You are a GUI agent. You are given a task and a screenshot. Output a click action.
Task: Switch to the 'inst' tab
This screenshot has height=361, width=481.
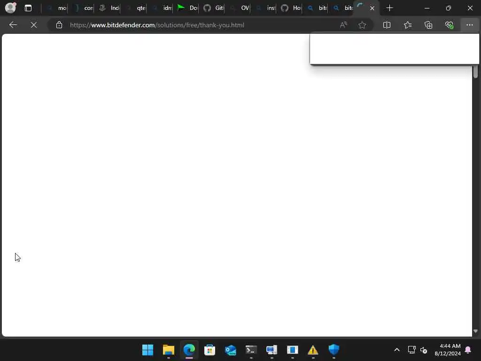(x=266, y=8)
